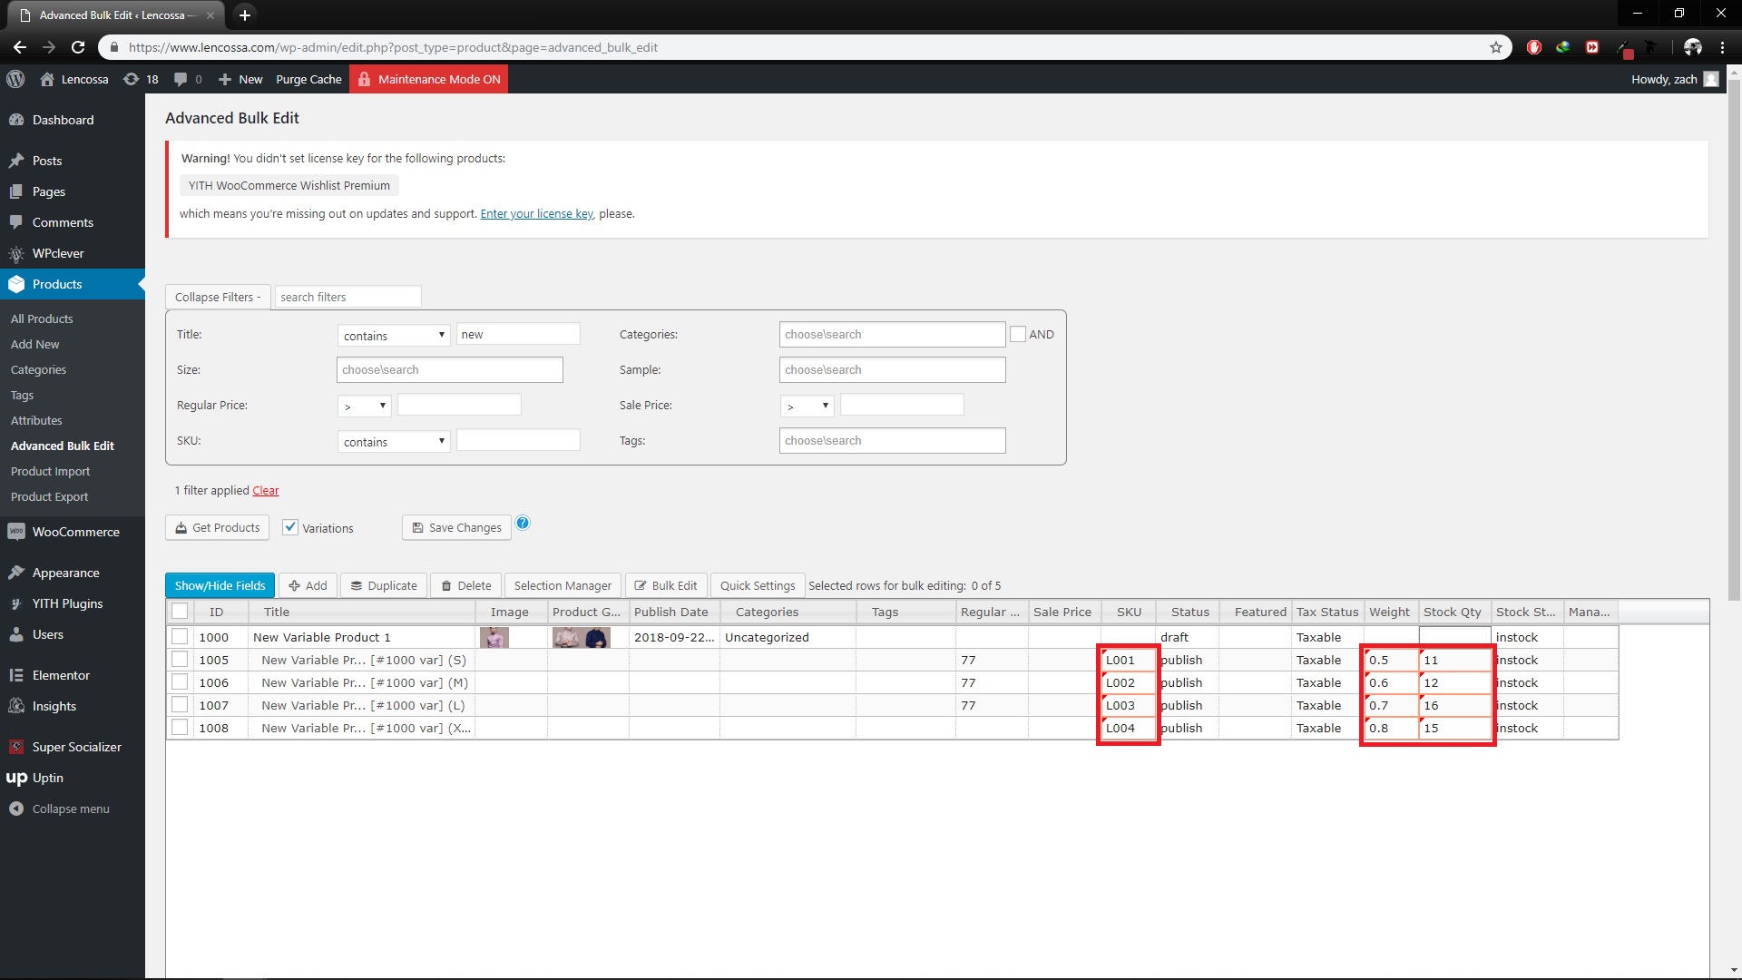The width and height of the screenshot is (1742, 980).
Task: Open the Title contains dropdown
Action: click(x=394, y=335)
